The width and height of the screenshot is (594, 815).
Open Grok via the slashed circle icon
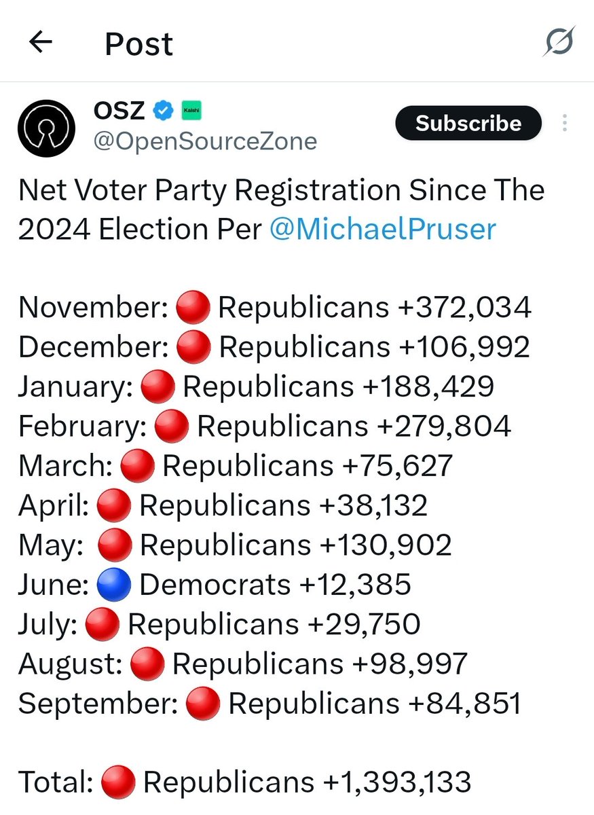(560, 42)
